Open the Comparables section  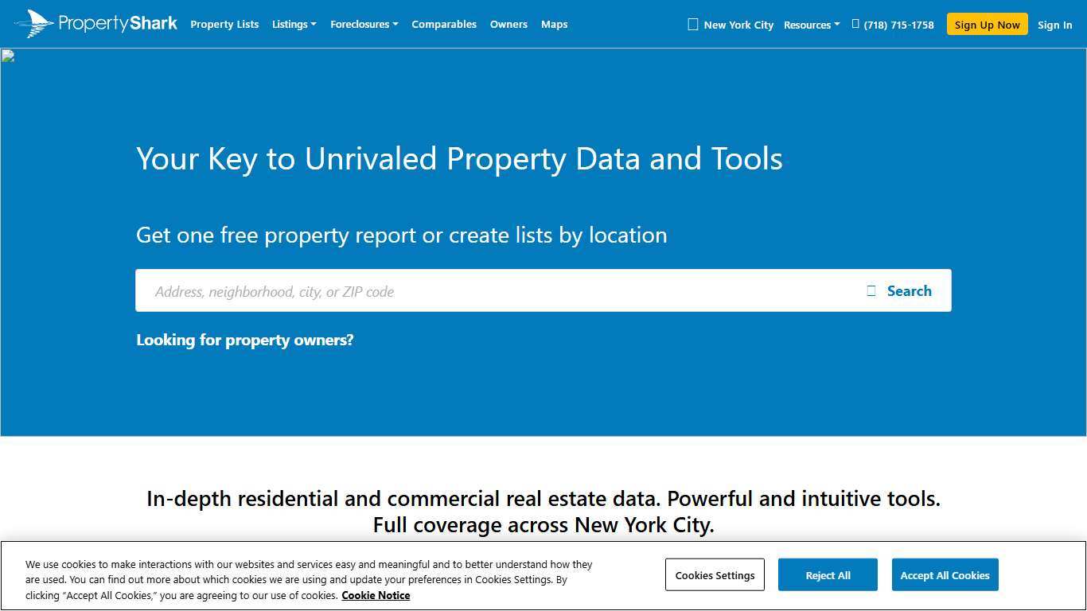point(444,24)
